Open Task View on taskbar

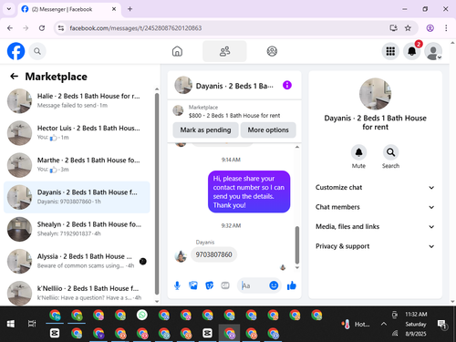point(32,324)
